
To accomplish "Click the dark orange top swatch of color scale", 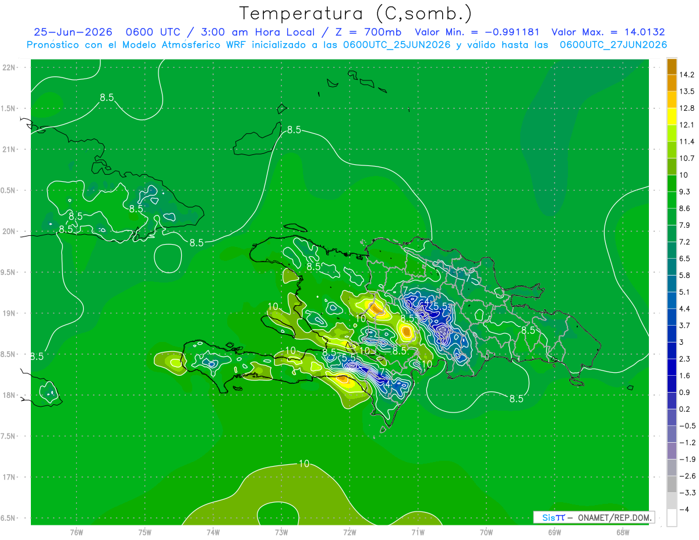I will click(x=672, y=66).
